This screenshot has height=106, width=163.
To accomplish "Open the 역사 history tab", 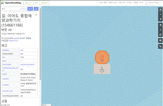I will tap(36, 3).
